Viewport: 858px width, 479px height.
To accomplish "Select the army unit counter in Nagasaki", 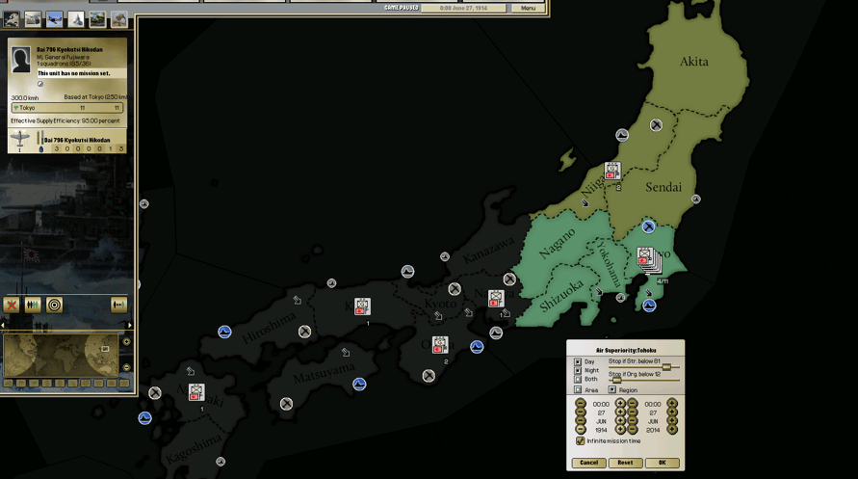I will click(196, 392).
